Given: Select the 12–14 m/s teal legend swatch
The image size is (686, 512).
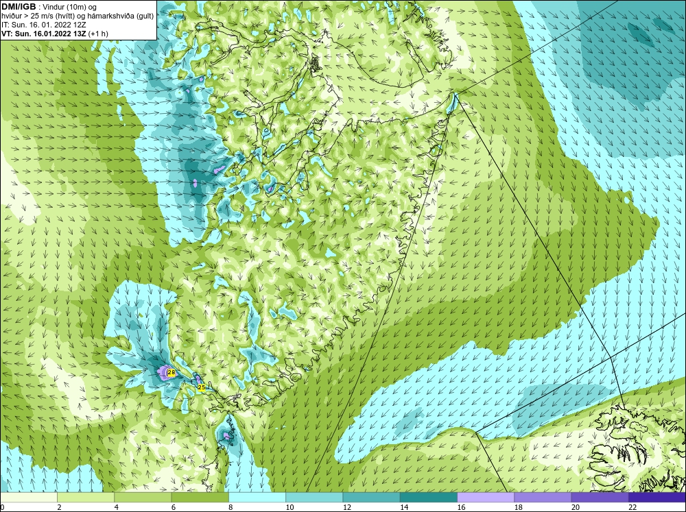Looking at the screenshot, I should (371, 498).
